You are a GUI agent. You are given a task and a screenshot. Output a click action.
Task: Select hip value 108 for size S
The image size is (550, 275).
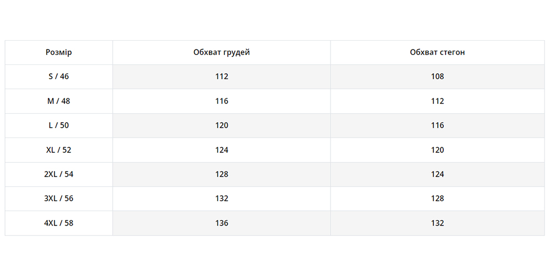click(x=437, y=76)
